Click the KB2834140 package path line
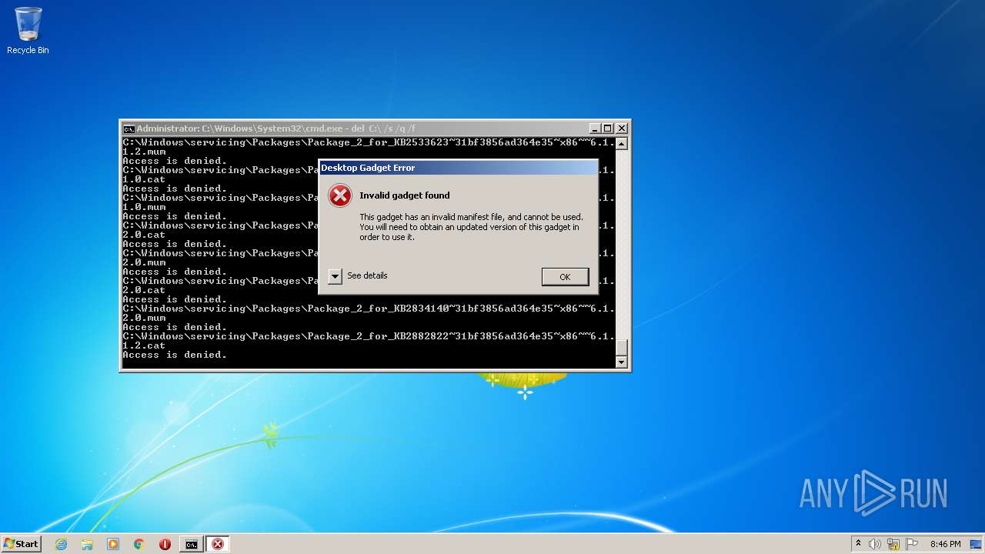 tap(369, 309)
